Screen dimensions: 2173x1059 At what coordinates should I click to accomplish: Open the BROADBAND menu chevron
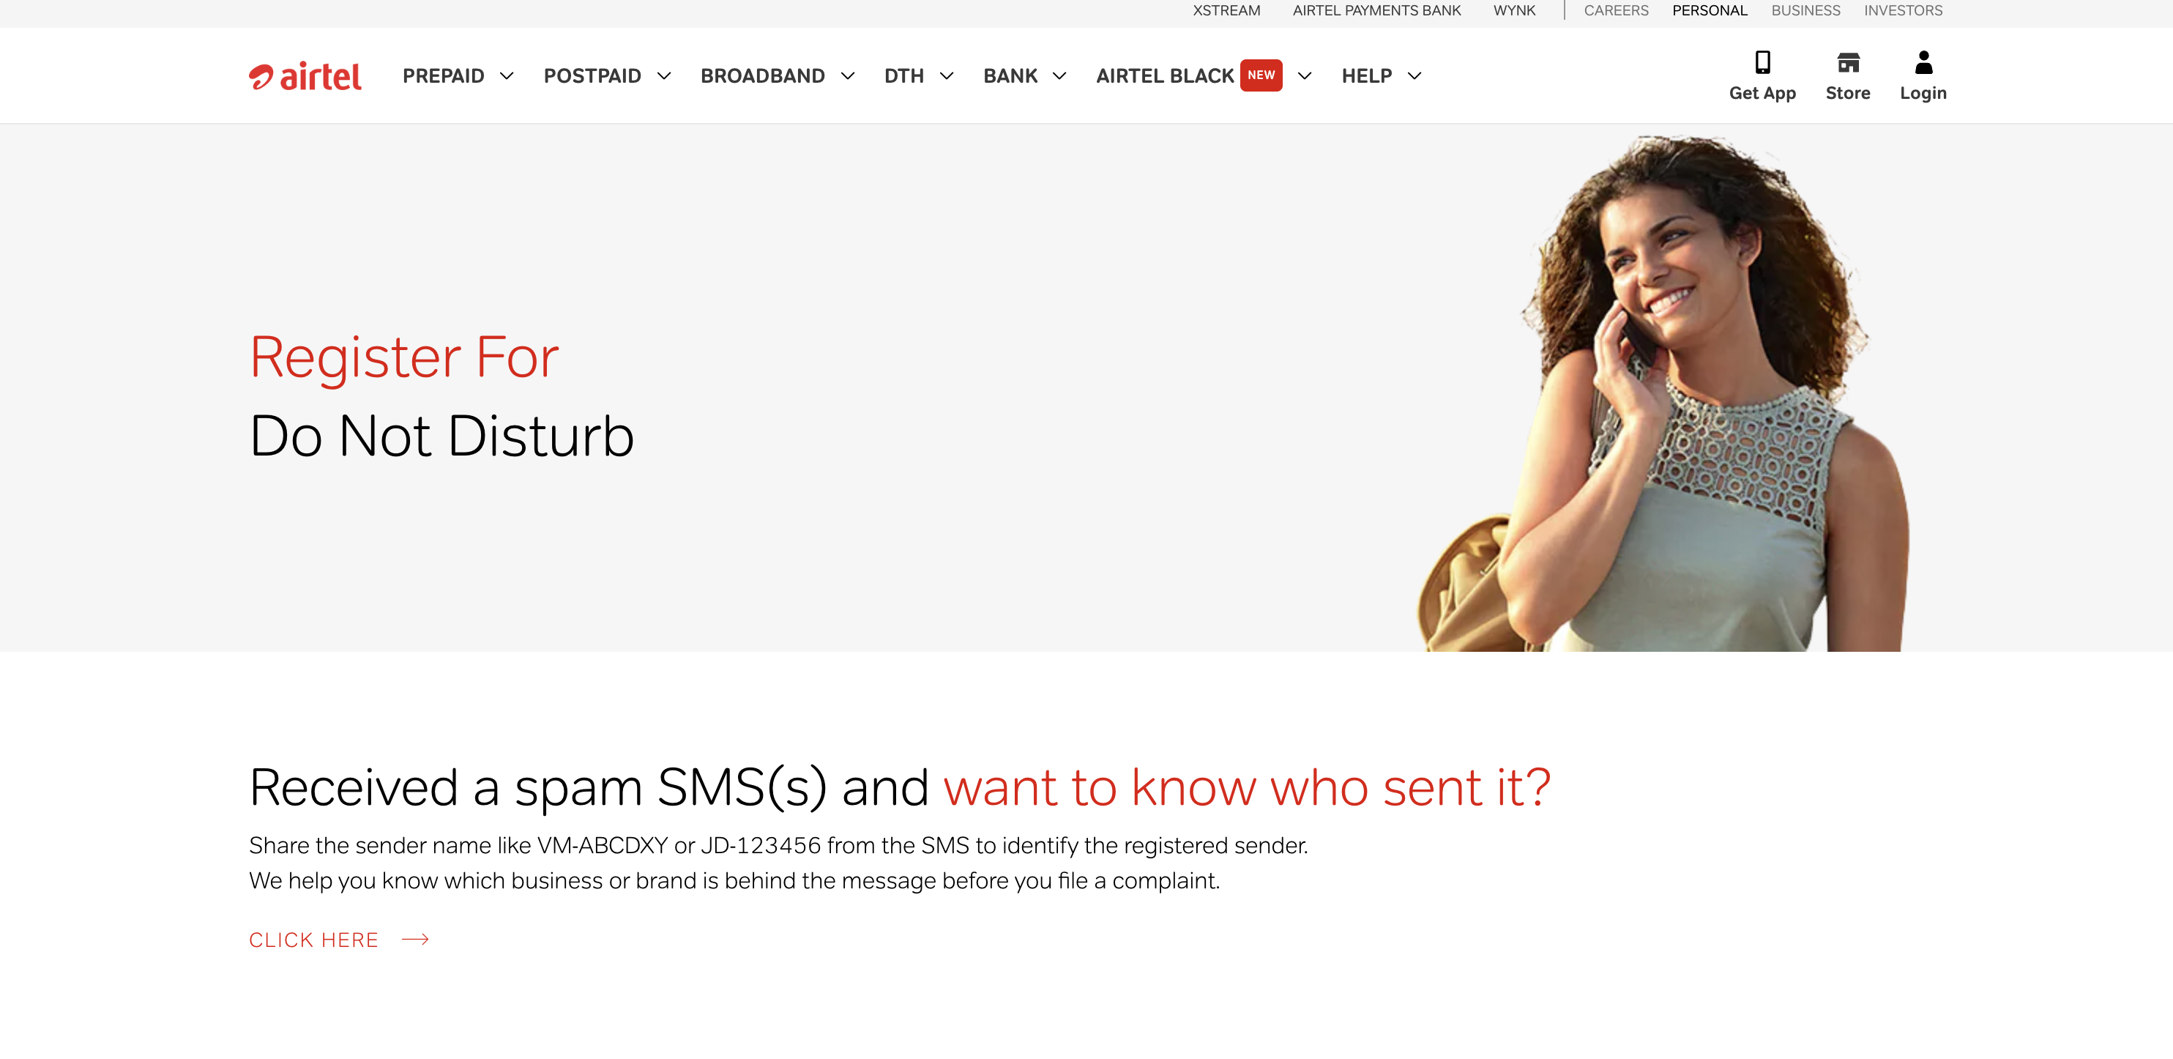click(x=848, y=76)
